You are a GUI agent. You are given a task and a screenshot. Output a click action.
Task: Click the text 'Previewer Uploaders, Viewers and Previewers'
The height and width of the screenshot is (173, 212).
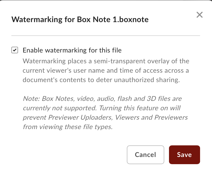118,117
